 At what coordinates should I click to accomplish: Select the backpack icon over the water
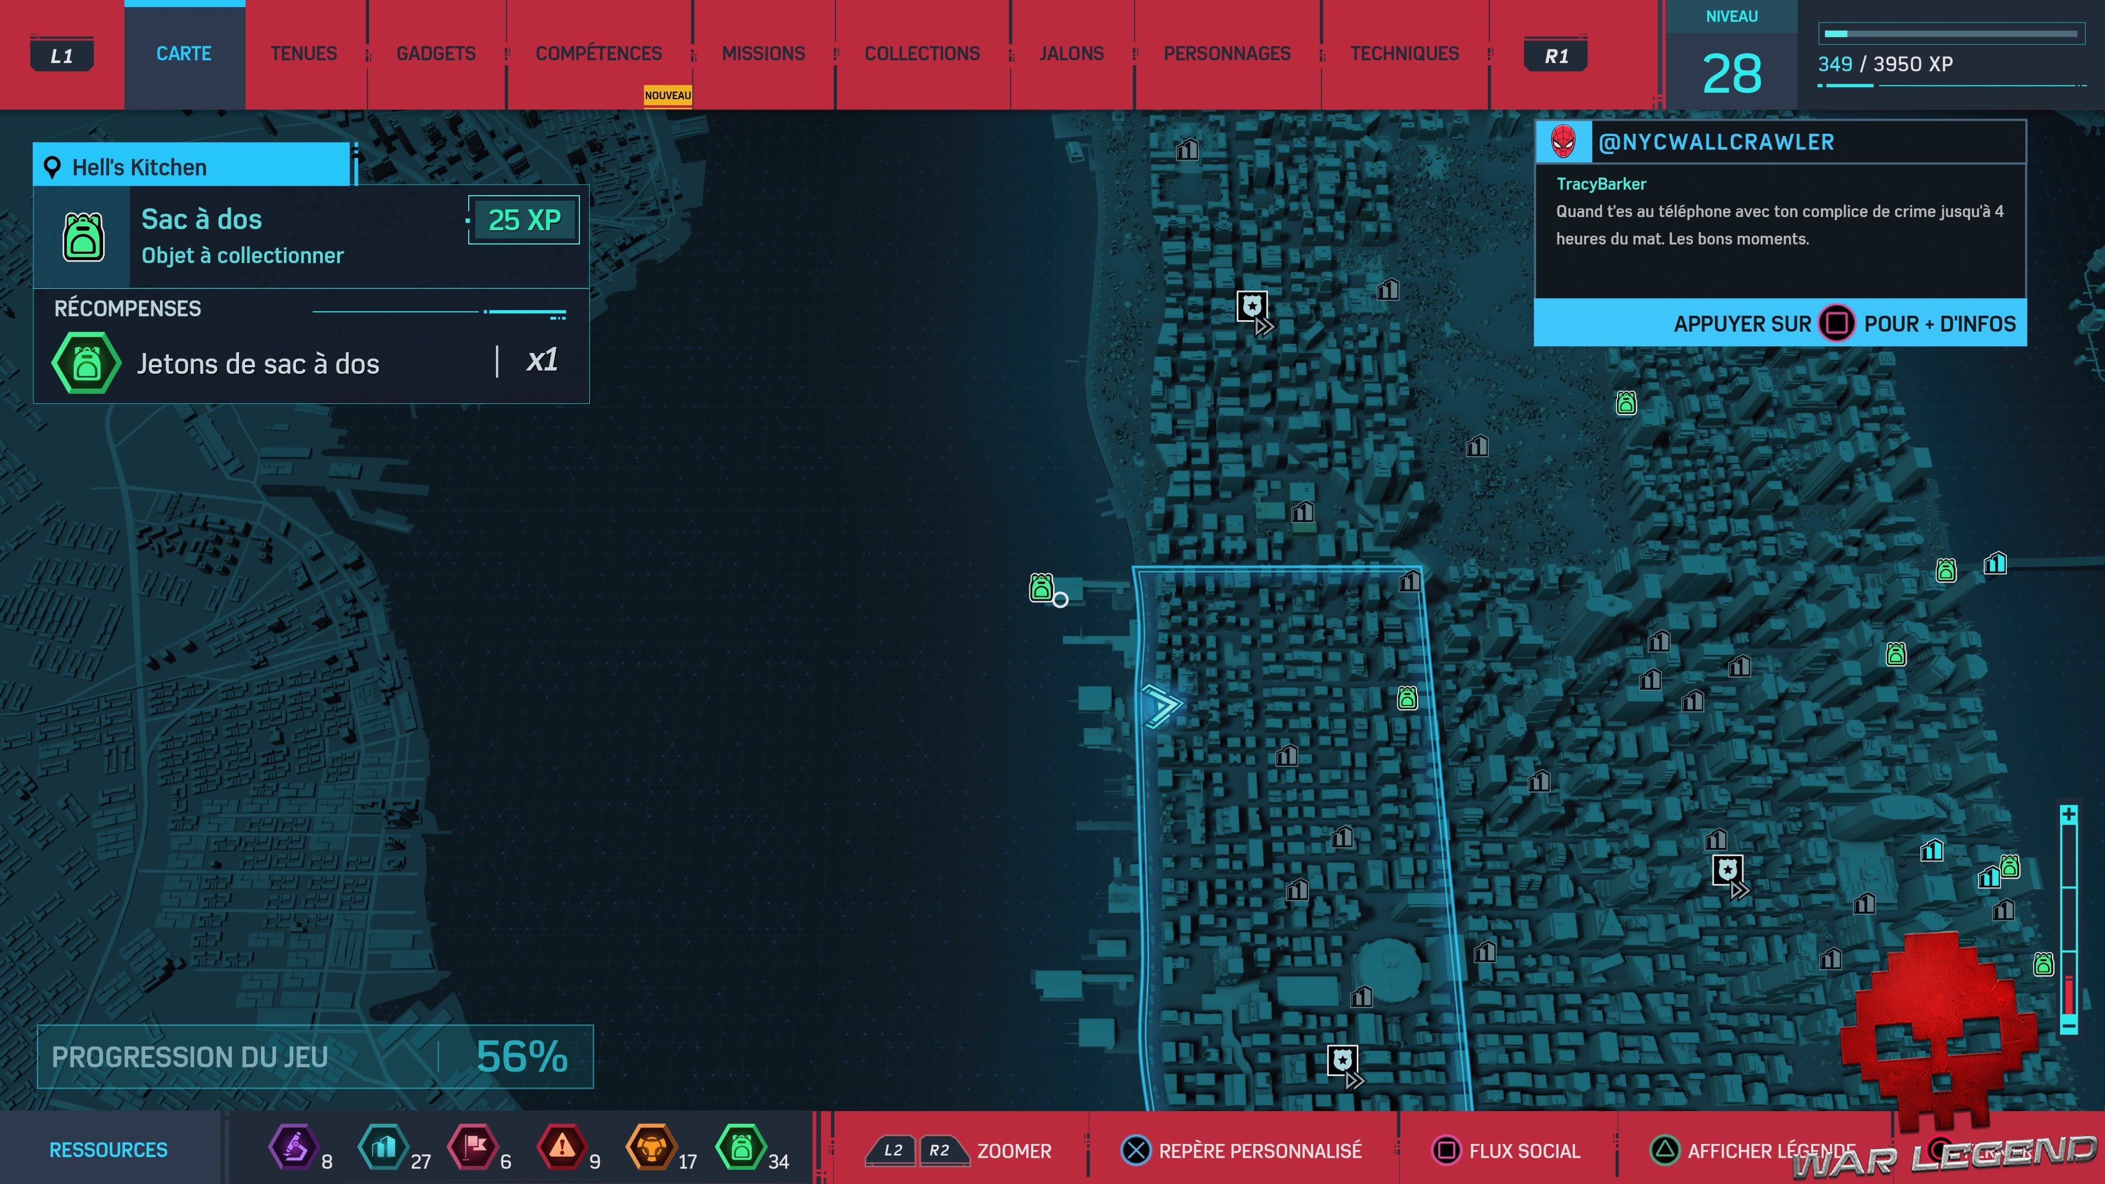[1040, 588]
